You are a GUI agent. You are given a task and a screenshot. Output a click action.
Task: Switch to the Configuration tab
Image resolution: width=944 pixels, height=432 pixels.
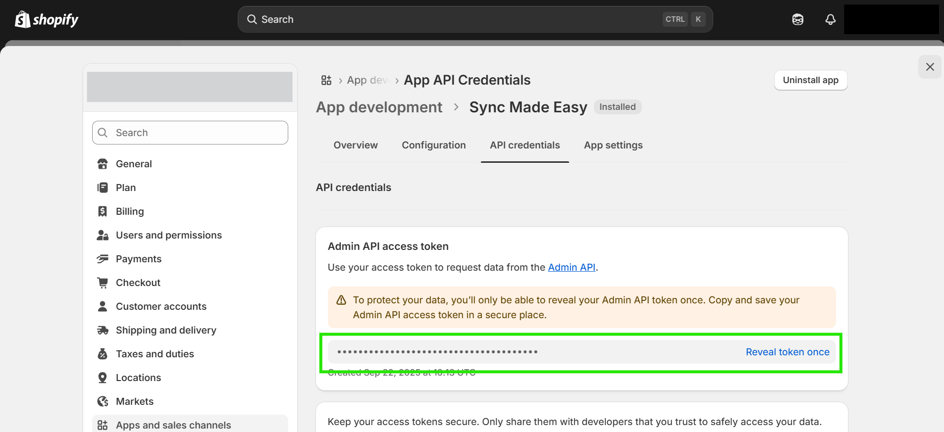click(x=433, y=145)
